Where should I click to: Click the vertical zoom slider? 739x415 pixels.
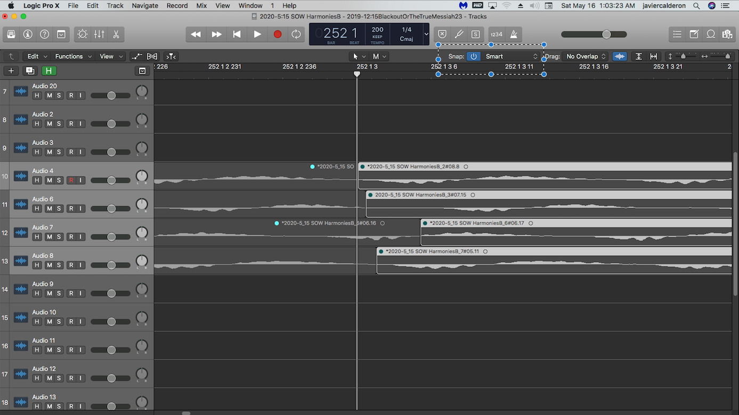click(x=683, y=56)
